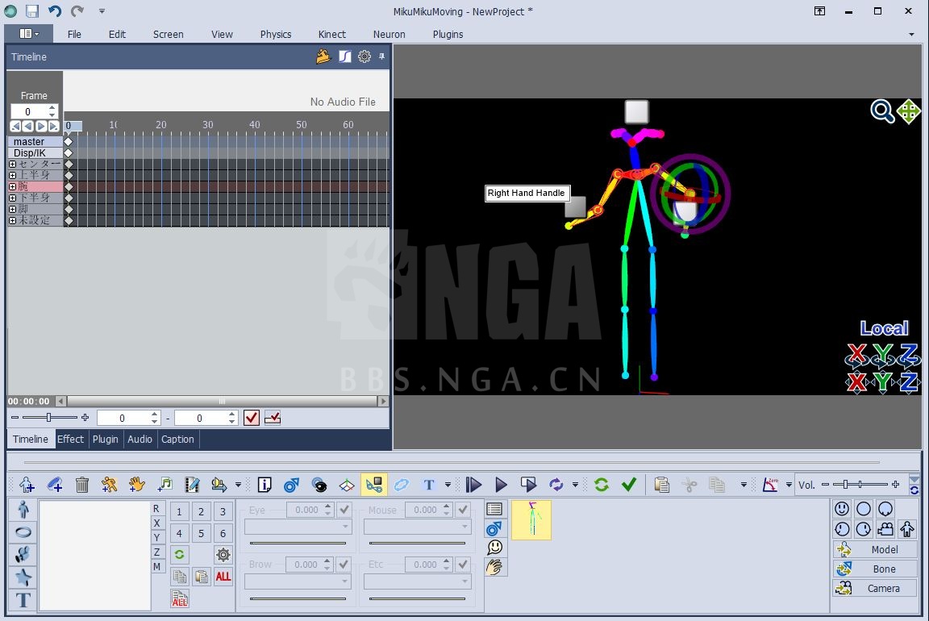Click the interpolation curve icon in the Timeline header
This screenshot has width=929, height=621.
(345, 56)
